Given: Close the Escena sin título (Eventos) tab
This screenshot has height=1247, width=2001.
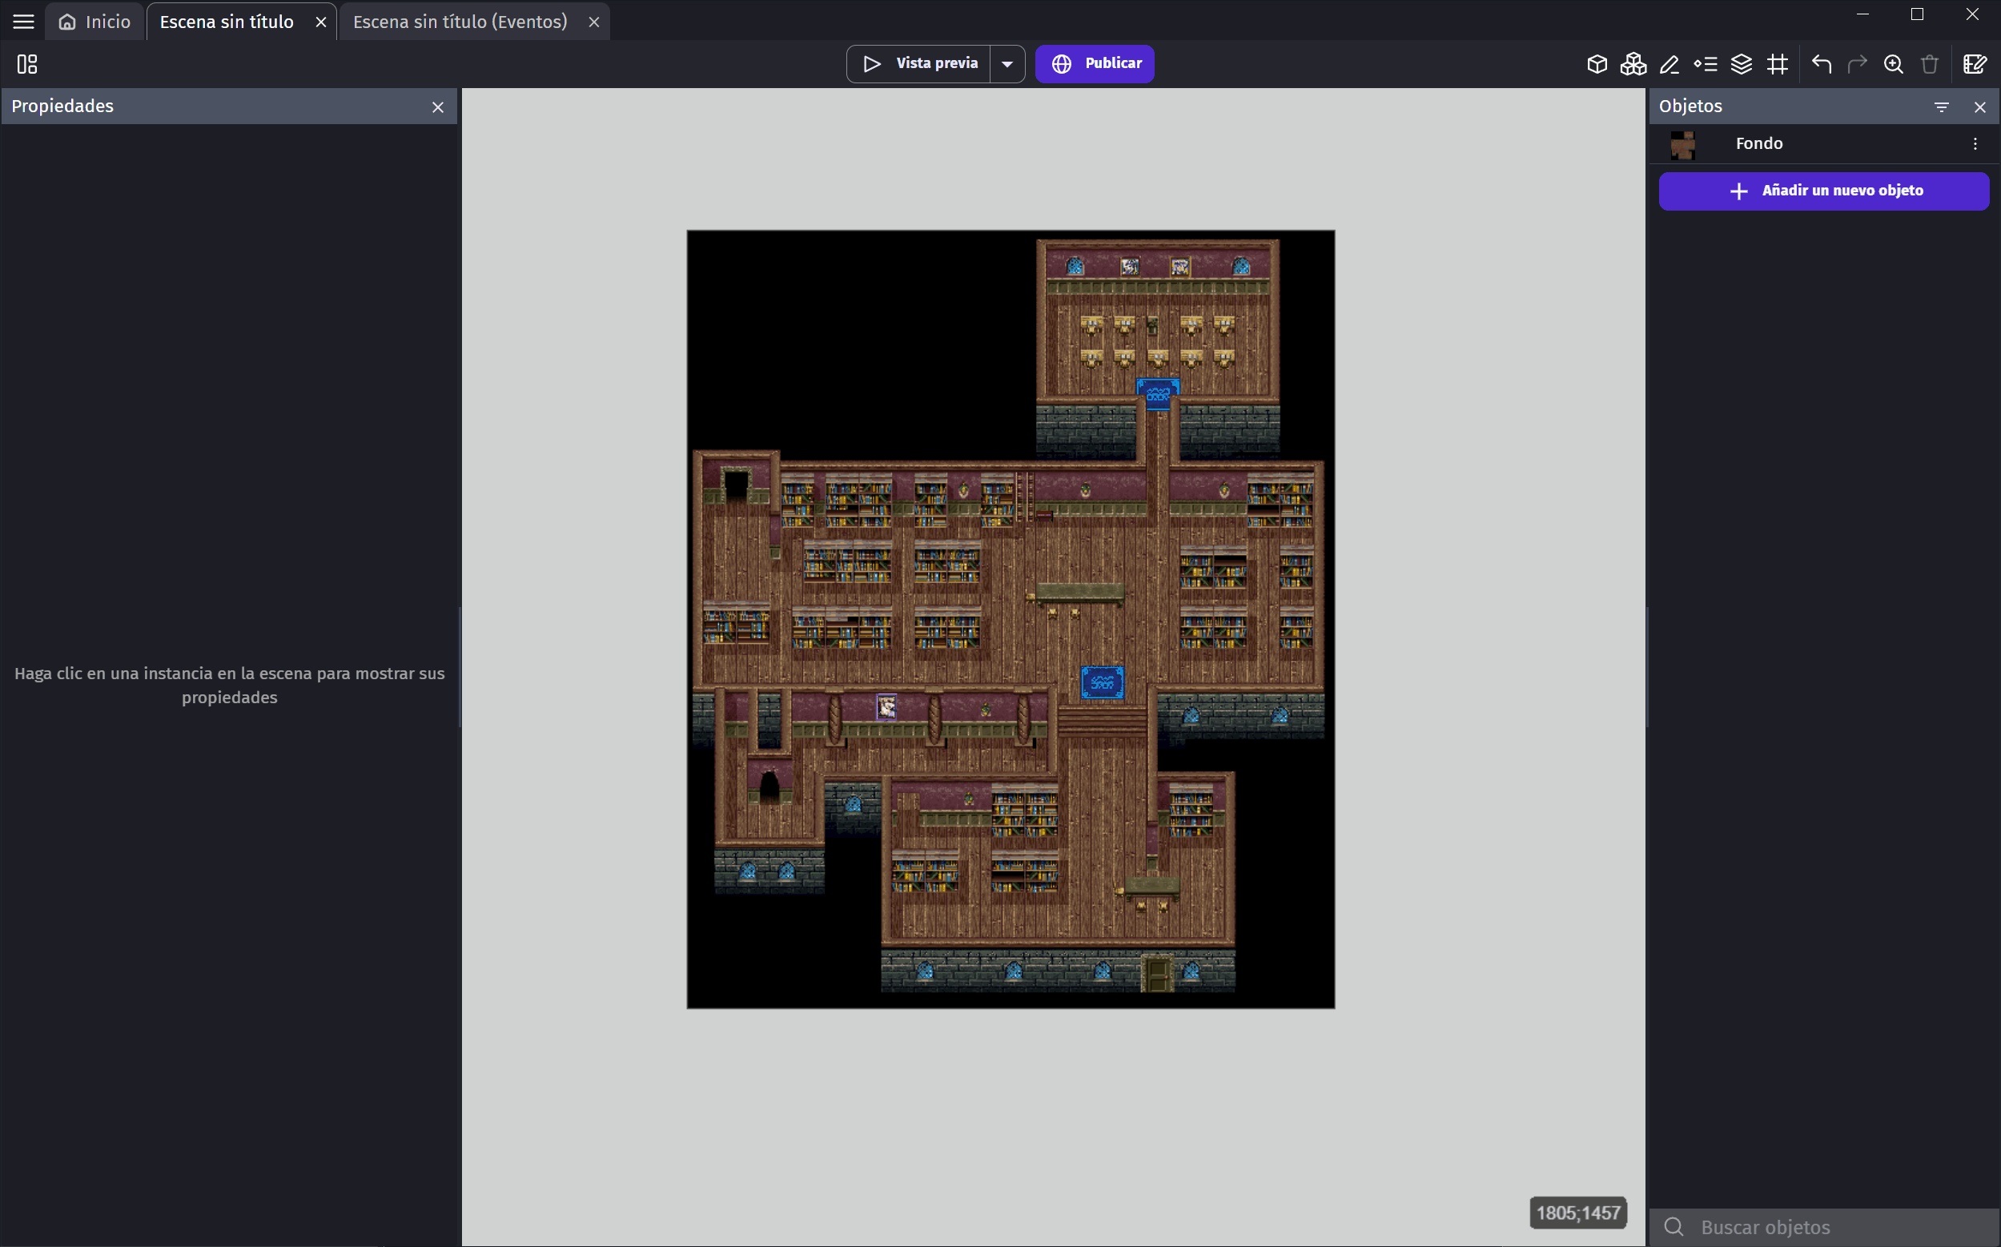Looking at the screenshot, I should [593, 22].
